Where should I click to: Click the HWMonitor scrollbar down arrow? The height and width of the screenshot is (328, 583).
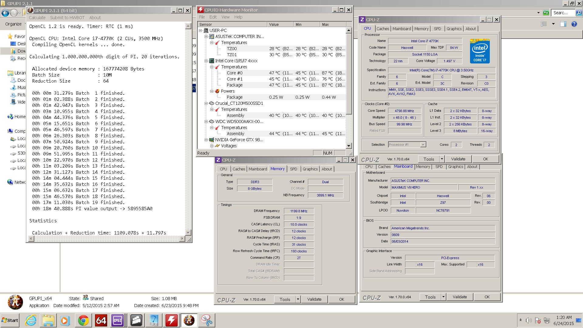pyautogui.click(x=349, y=146)
